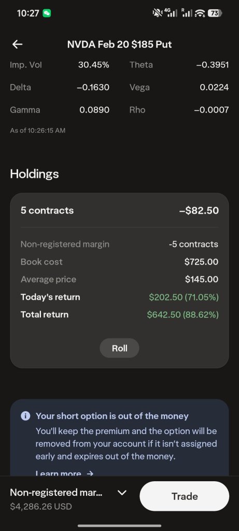Tap the 4G signal strength icon
The height and width of the screenshot is (531, 239).
(x=171, y=13)
